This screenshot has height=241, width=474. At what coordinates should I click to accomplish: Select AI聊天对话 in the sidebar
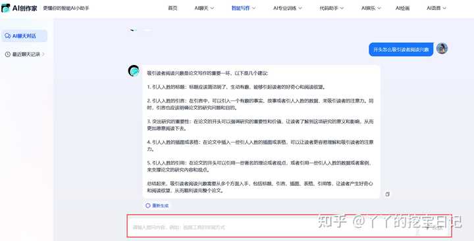[x=24, y=36]
